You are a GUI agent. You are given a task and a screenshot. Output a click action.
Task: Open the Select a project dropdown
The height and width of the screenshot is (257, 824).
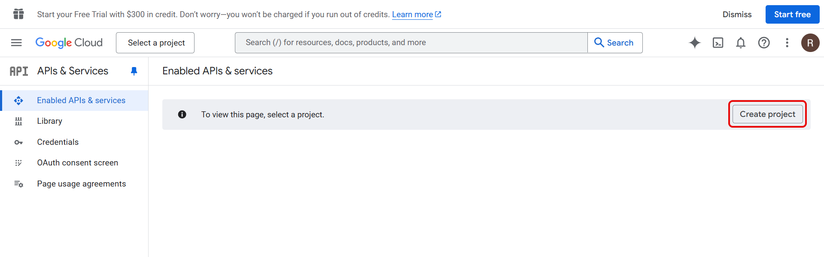pyautogui.click(x=155, y=43)
